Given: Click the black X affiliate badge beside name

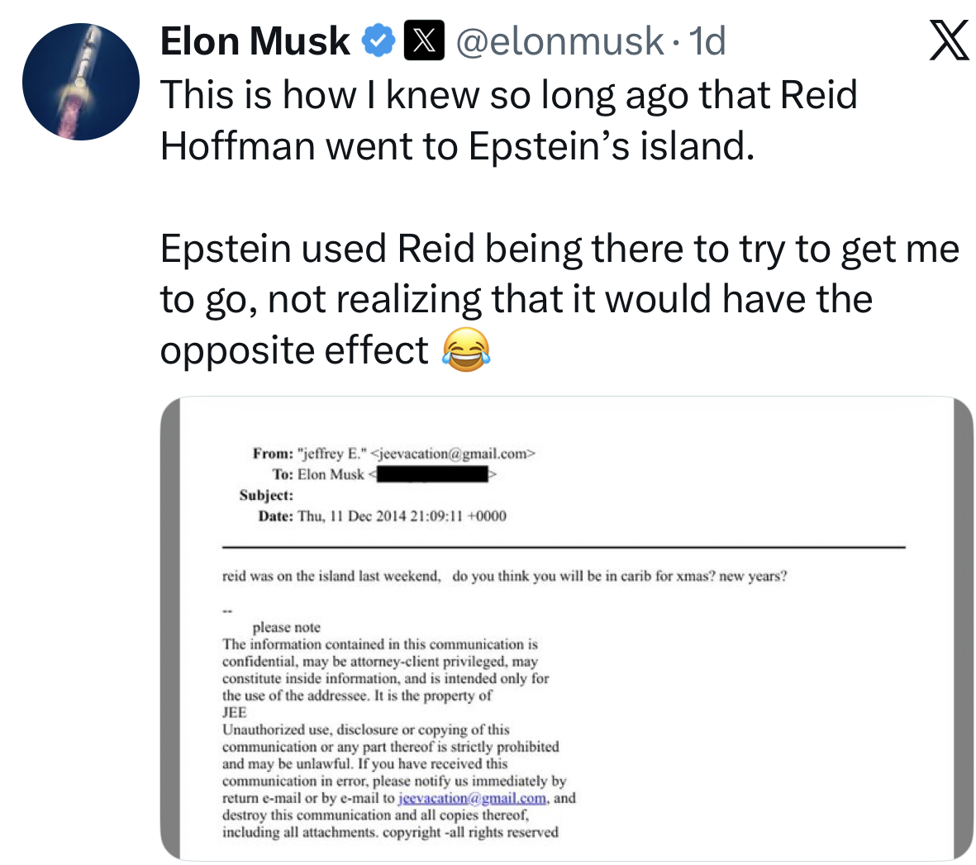Looking at the screenshot, I should click(424, 41).
